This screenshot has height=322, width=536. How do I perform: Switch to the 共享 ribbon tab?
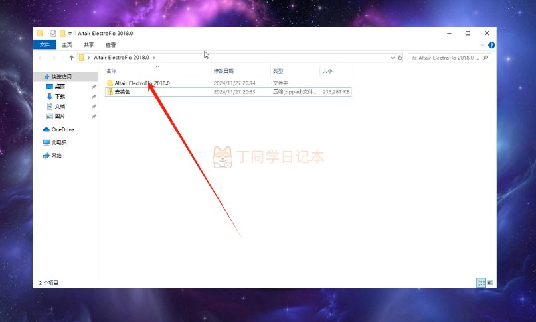click(88, 44)
